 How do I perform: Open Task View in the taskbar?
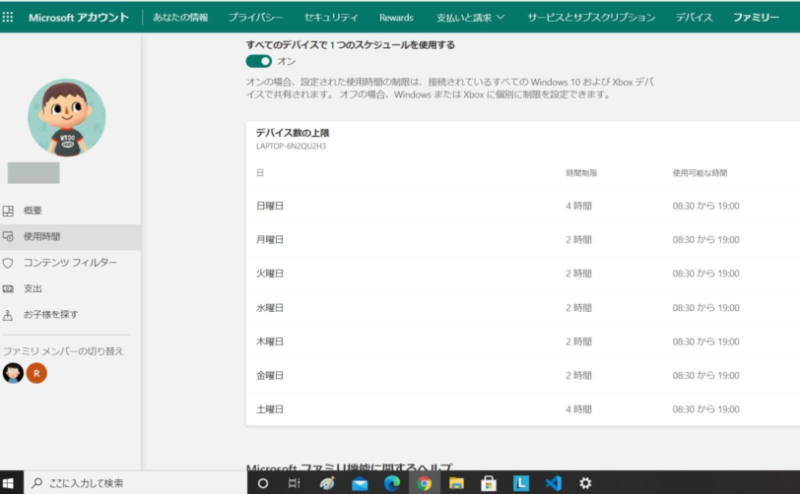click(295, 483)
